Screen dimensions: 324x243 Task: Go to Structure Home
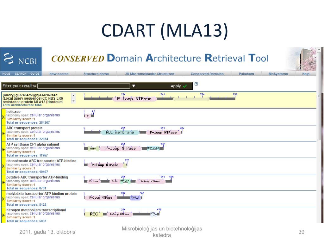click(96, 74)
